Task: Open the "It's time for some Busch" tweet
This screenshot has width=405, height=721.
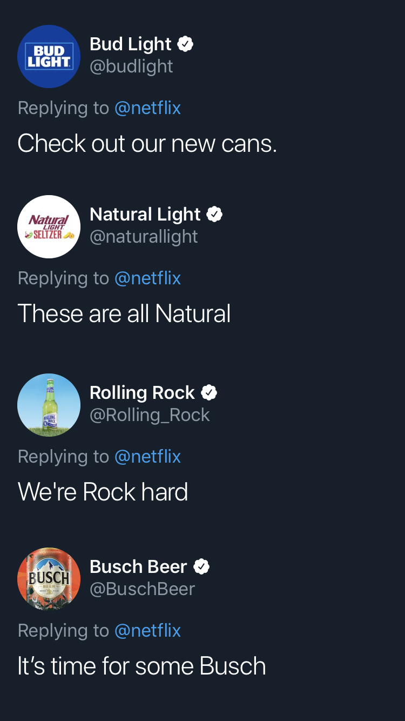Action: (141, 666)
